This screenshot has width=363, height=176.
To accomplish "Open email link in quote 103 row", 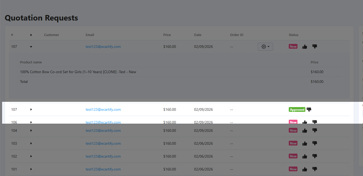I will pos(103,143).
